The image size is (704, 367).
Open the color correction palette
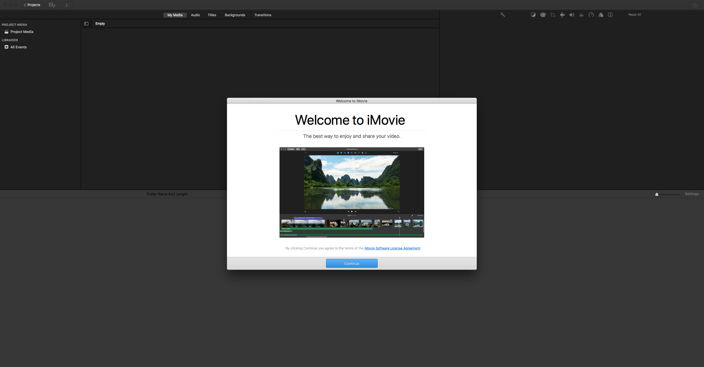click(543, 15)
